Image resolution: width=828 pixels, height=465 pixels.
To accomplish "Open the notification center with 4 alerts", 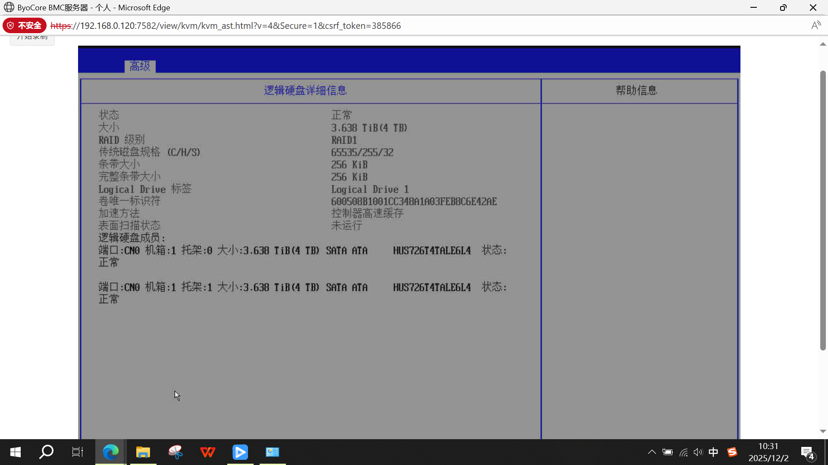I will click(x=807, y=452).
